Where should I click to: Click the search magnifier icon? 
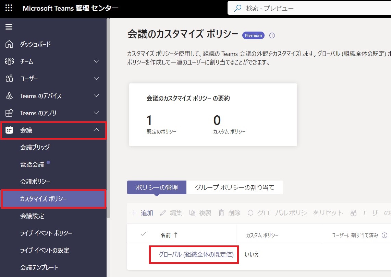tap(238, 8)
